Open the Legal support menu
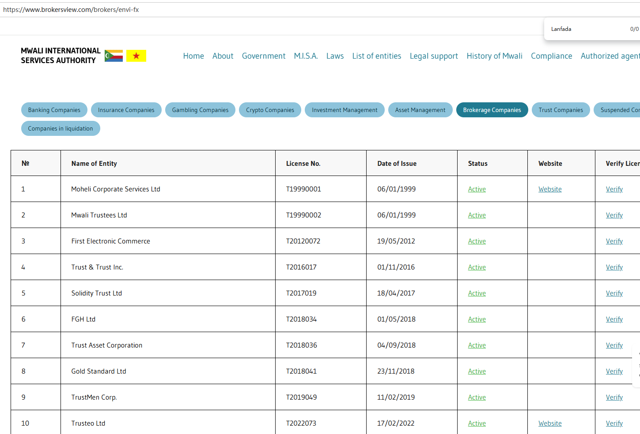Screen dimensions: 640x434 click(433, 56)
